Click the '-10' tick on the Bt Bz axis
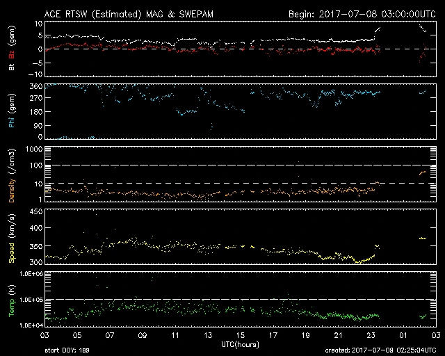This screenshot has height=356, width=445. pyautogui.click(x=35, y=74)
